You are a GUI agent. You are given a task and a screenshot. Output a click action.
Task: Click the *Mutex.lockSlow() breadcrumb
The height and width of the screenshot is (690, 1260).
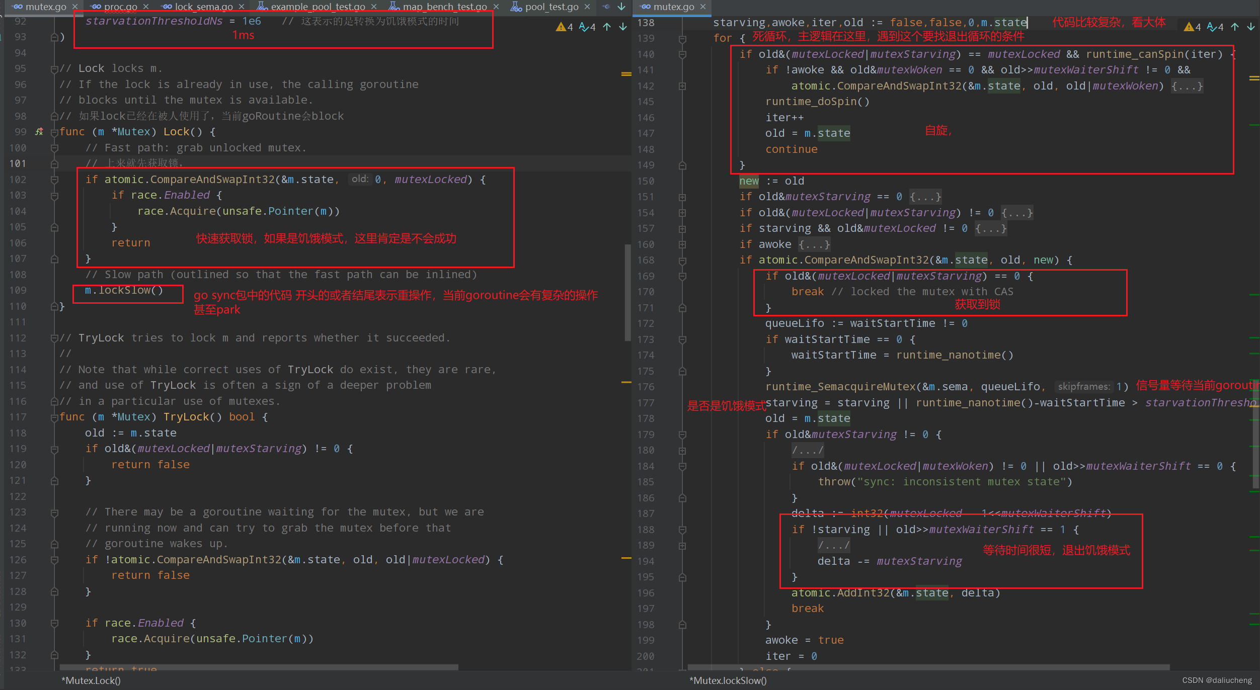click(728, 680)
